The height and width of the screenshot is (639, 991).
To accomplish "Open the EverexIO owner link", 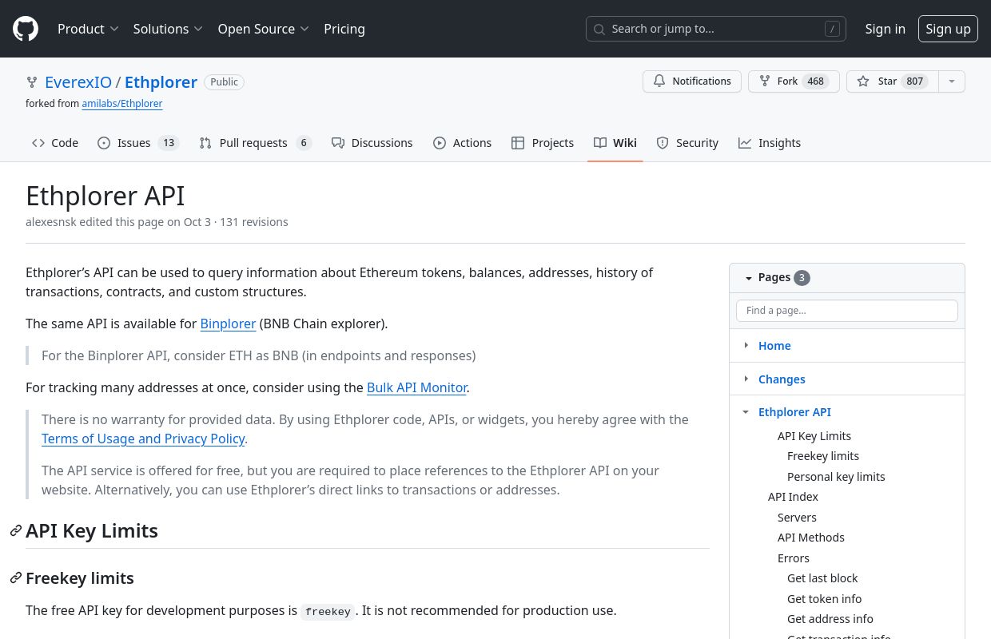I will [x=78, y=82].
